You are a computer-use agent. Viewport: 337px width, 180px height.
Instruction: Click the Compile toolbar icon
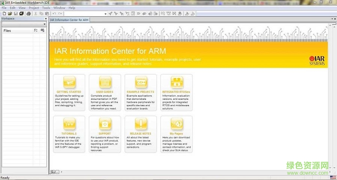(x=163, y=13)
